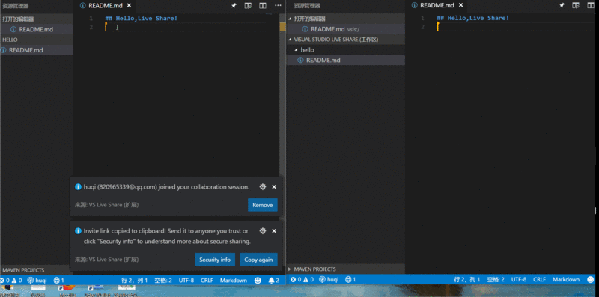The image size is (599, 297).
Task: Click the Mozilla Firefox desktop shortcut
Action: click(x=67, y=291)
